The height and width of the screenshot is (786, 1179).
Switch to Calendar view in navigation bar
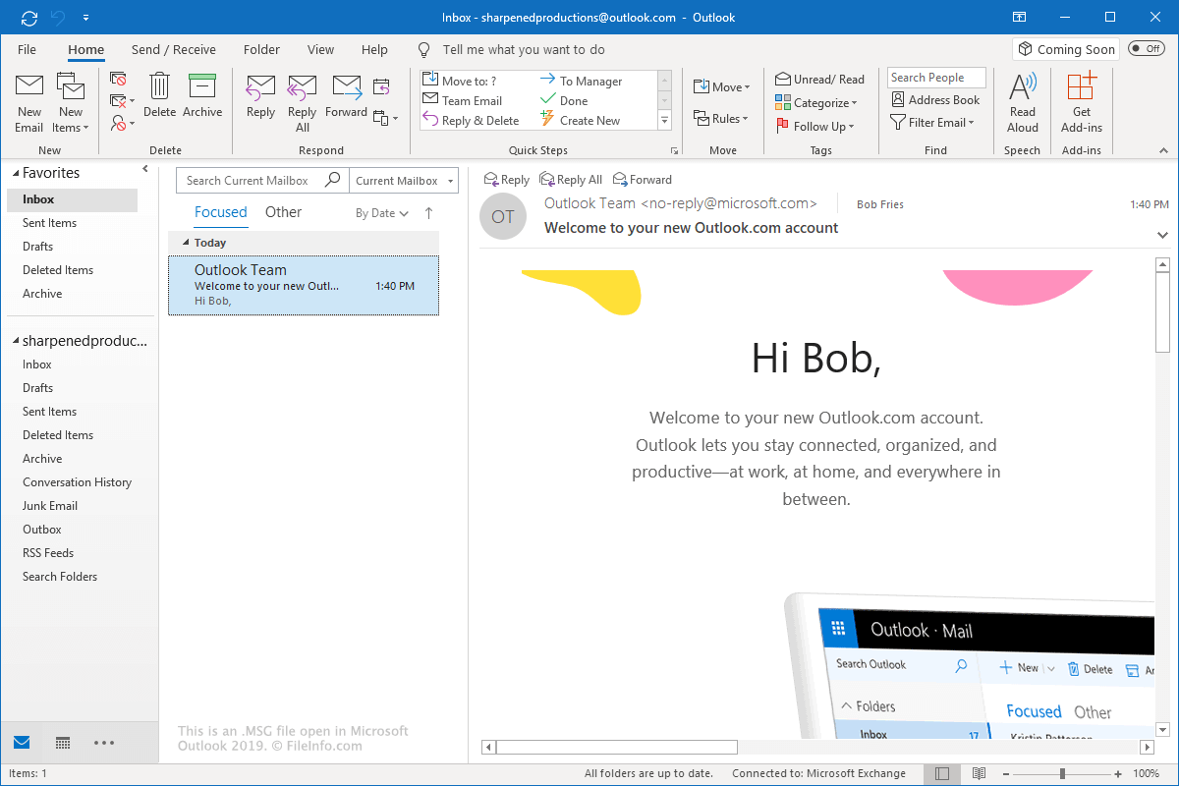click(x=63, y=743)
